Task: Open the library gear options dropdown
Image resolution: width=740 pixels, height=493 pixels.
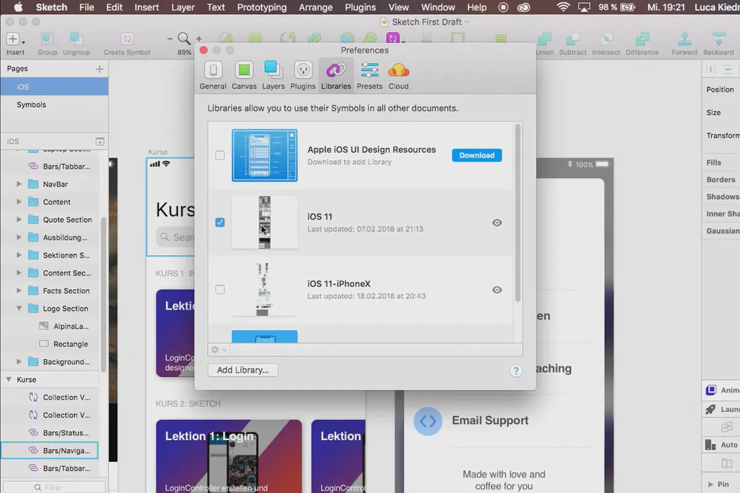Action: (219, 349)
